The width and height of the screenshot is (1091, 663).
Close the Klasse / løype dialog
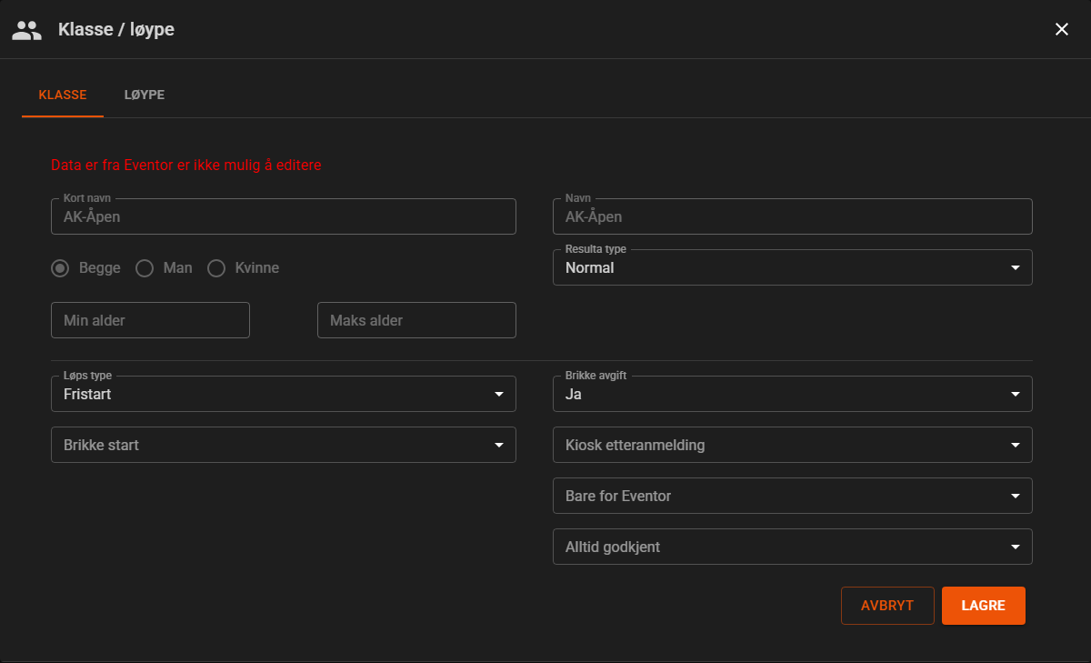click(x=1061, y=29)
